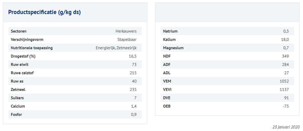This screenshot has height=131, width=303.
Task: Select the Ruwe celstof value 215
Action: coord(133,73)
